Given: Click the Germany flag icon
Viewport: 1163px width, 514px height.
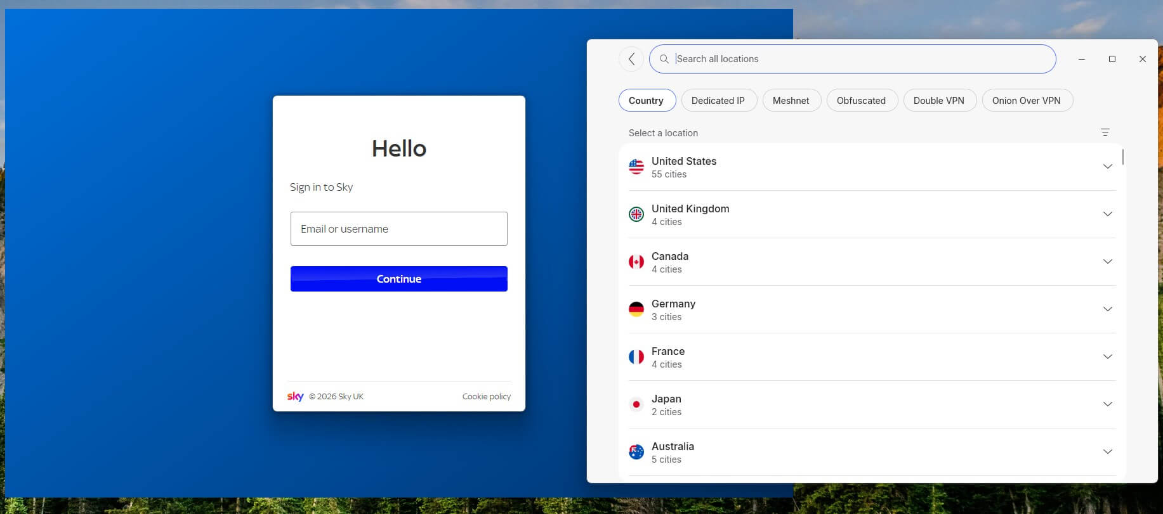Looking at the screenshot, I should tap(636, 309).
